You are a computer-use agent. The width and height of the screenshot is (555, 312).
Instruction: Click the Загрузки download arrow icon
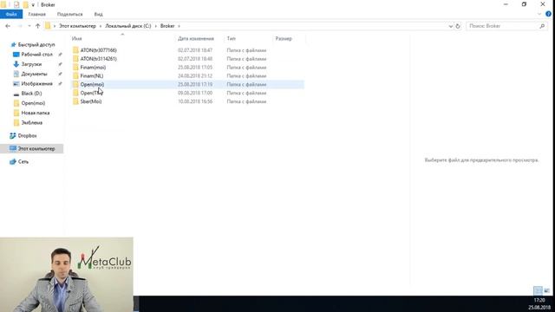(x=16, y=64)
